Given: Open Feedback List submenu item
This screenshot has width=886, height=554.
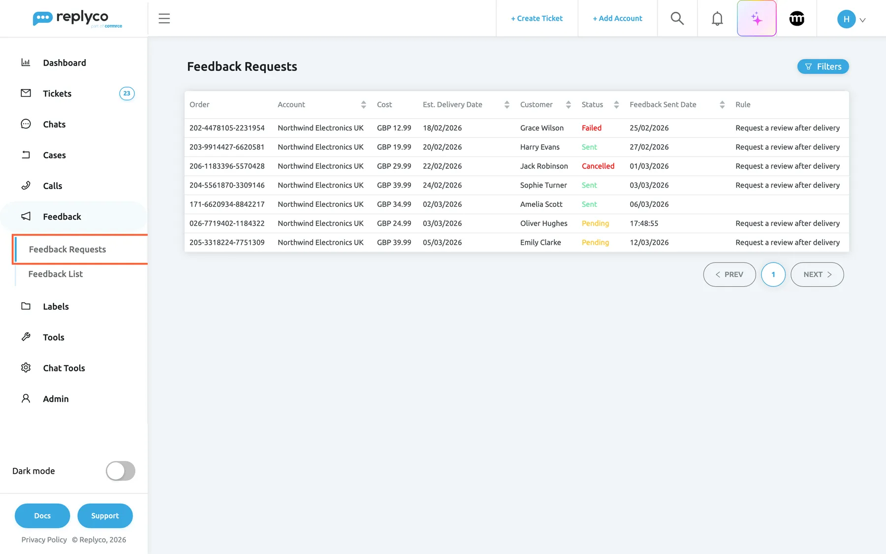Looking at the screenshot, I should click(56, 274).
